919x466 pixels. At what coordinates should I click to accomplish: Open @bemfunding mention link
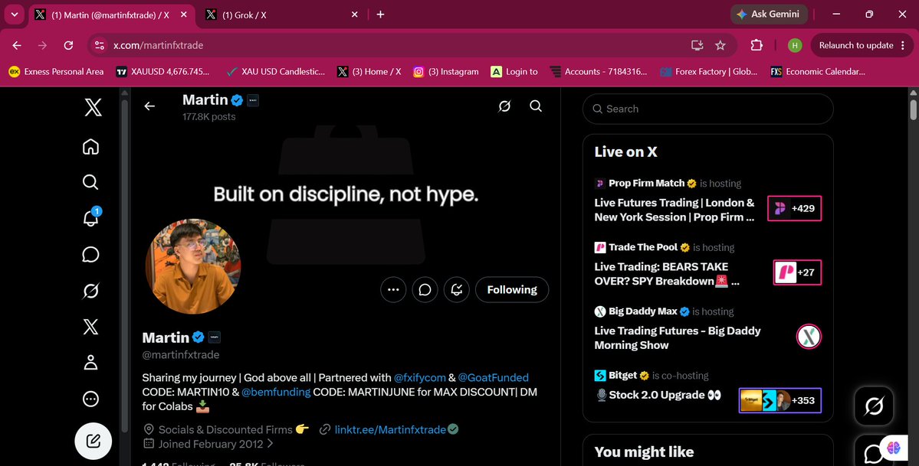tap(276, 392)
